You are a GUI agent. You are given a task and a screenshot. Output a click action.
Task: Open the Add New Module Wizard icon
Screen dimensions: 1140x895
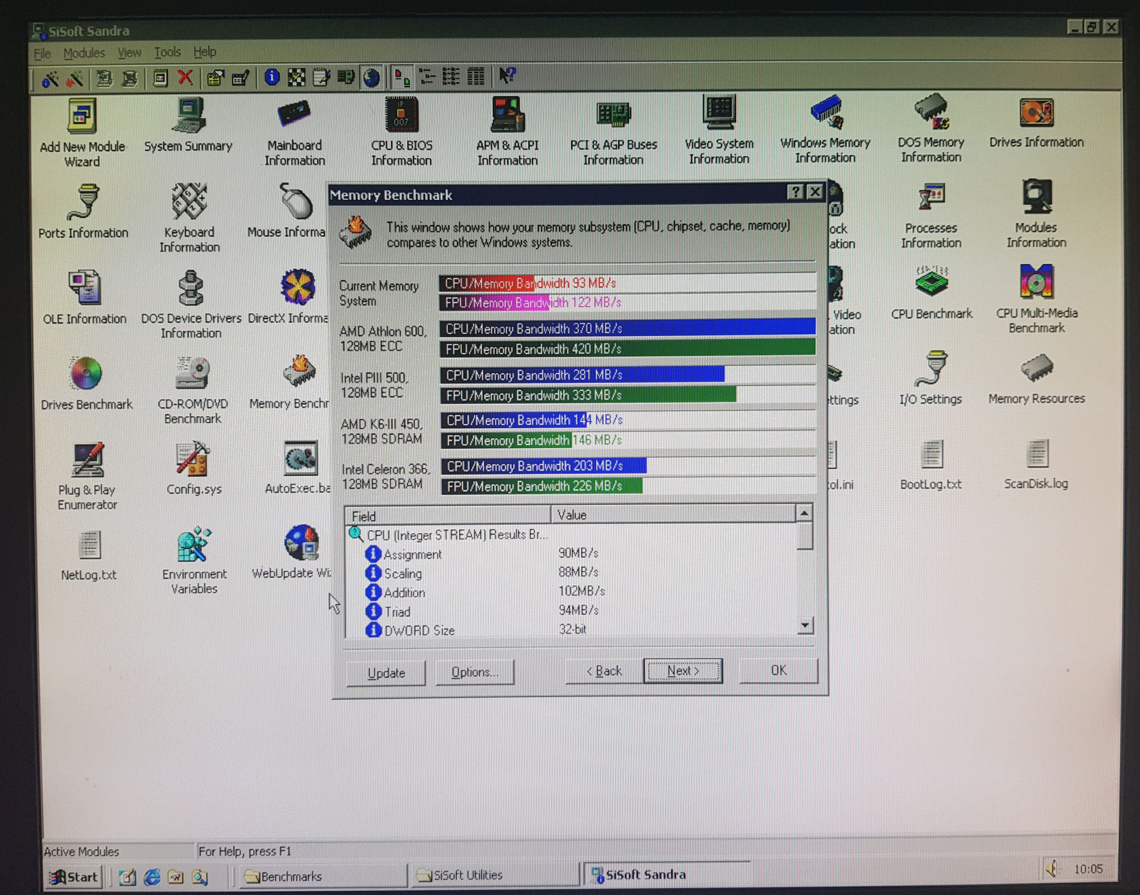(82, 133)
